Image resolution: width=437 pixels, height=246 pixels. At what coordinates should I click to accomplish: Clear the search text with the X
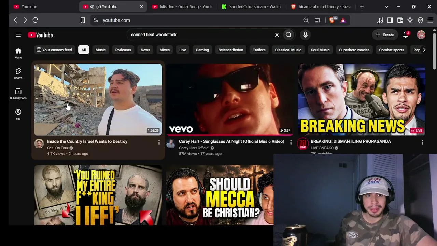277,35
